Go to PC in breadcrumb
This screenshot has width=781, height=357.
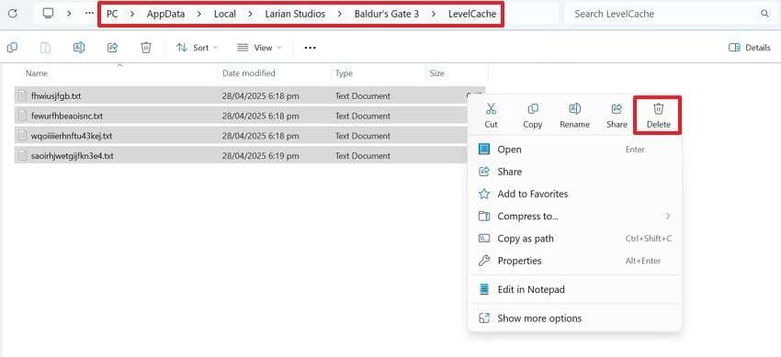pyautogui.click(x=113, y=14)
